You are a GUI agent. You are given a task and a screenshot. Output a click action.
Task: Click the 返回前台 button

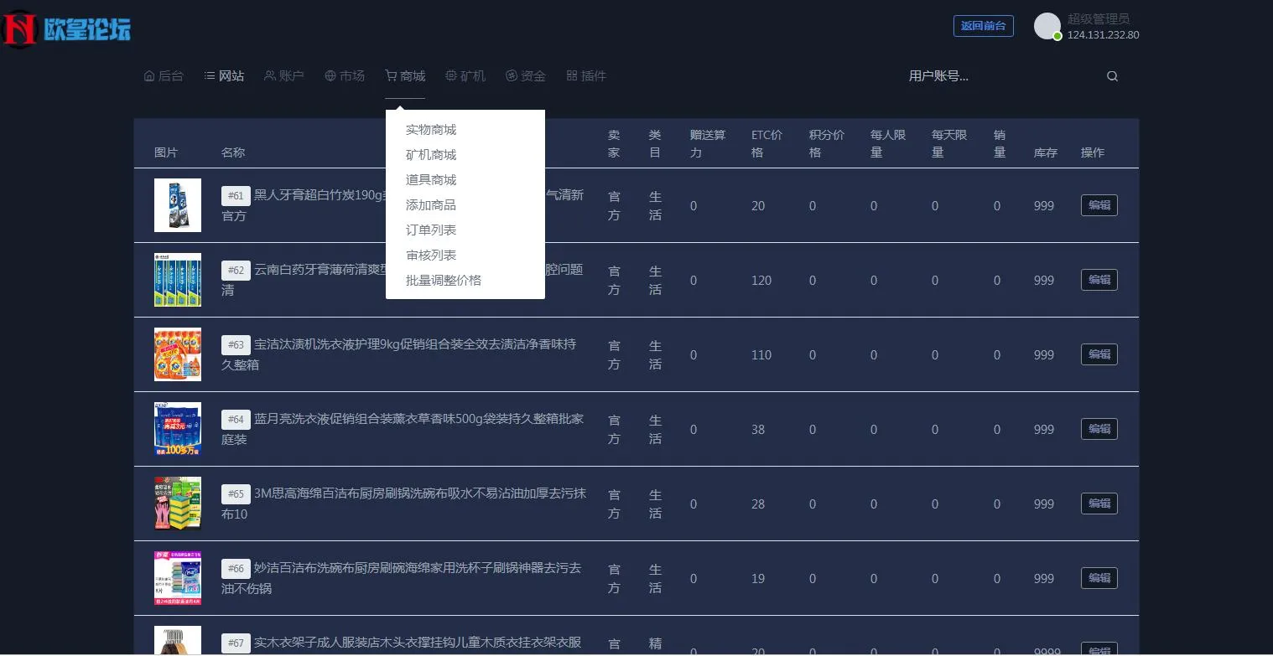point(983,26)
